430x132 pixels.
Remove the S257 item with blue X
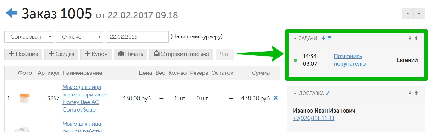[276, 98]
